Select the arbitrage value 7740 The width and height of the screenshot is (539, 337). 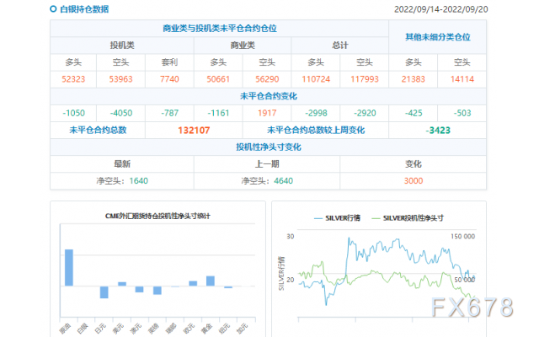click(169, 79)
